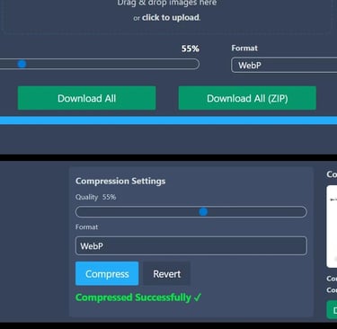The image size is (337, 329).
Task: Click the Quality 55% label
Action: coord(95,197)
